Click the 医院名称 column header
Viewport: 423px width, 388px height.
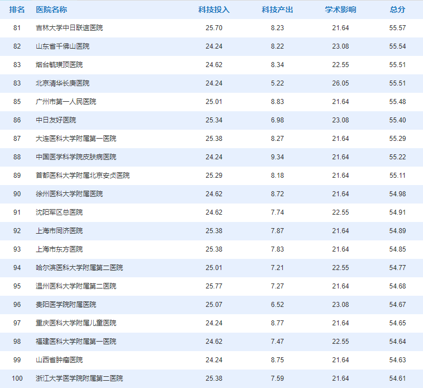click(x=51, y=10)
